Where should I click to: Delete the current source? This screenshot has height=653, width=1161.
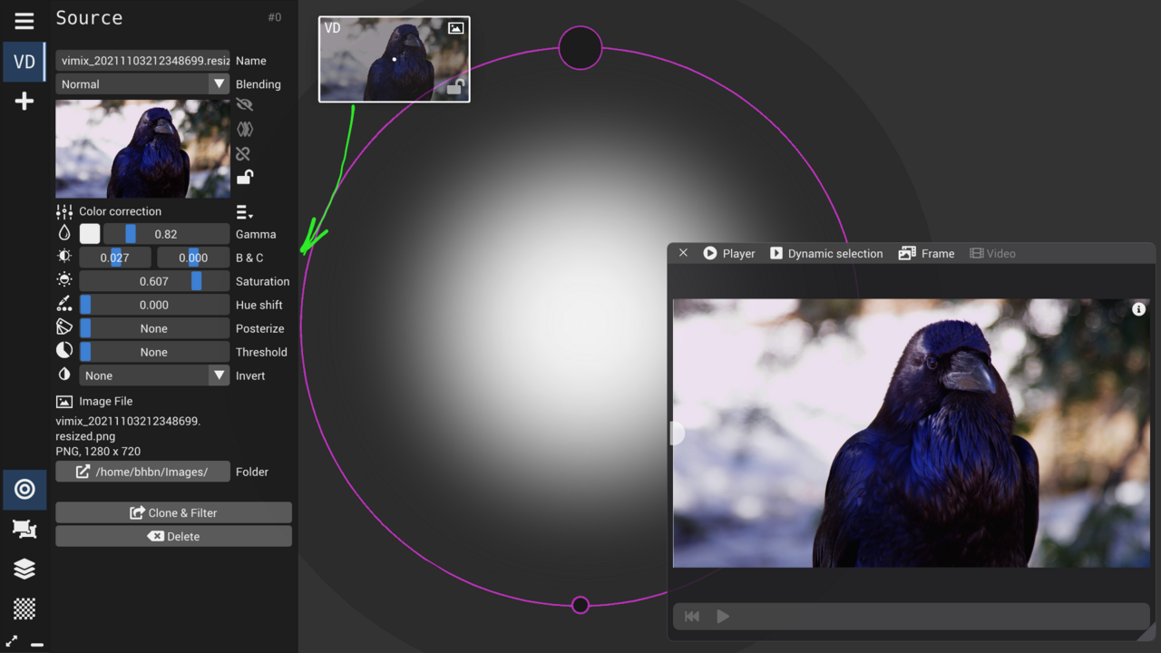pyautogui.click(x=173, y=536)
